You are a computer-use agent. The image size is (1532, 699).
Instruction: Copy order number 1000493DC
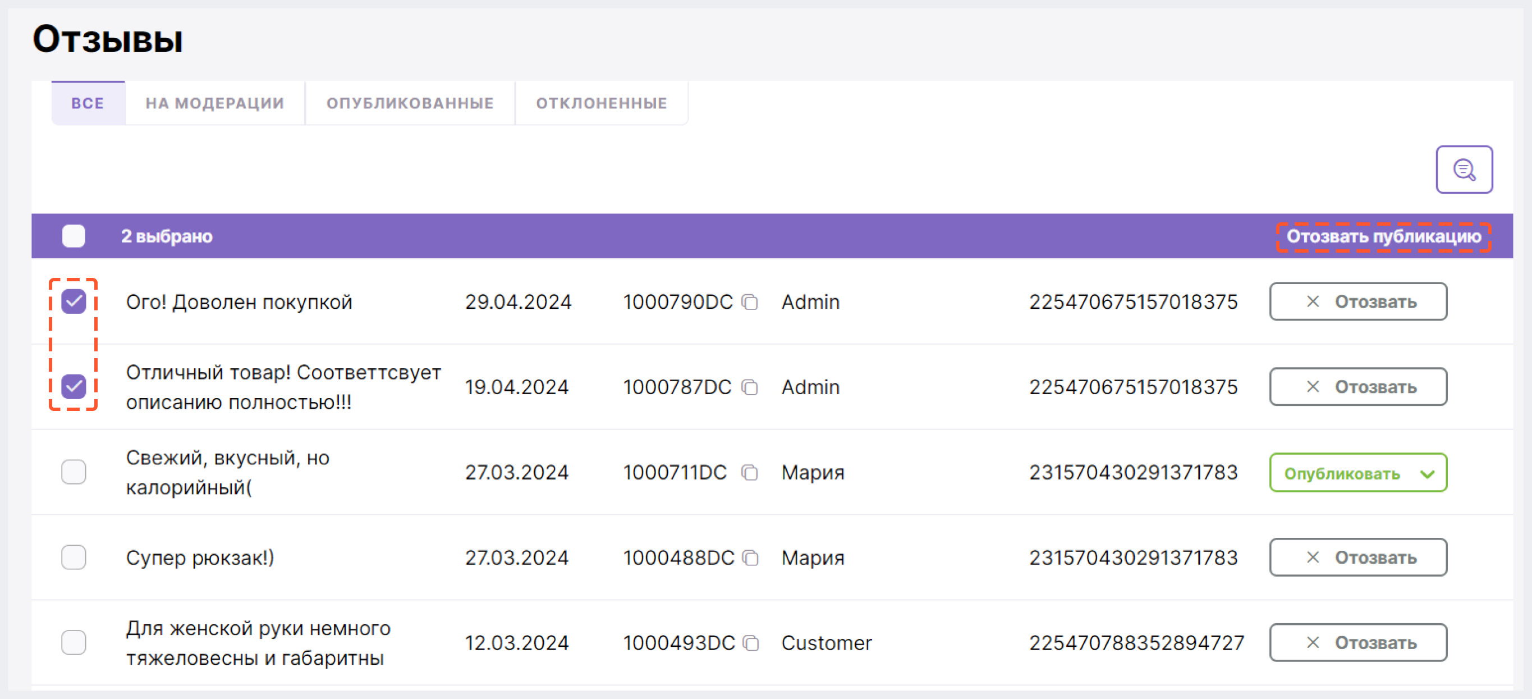pos(751,643)
